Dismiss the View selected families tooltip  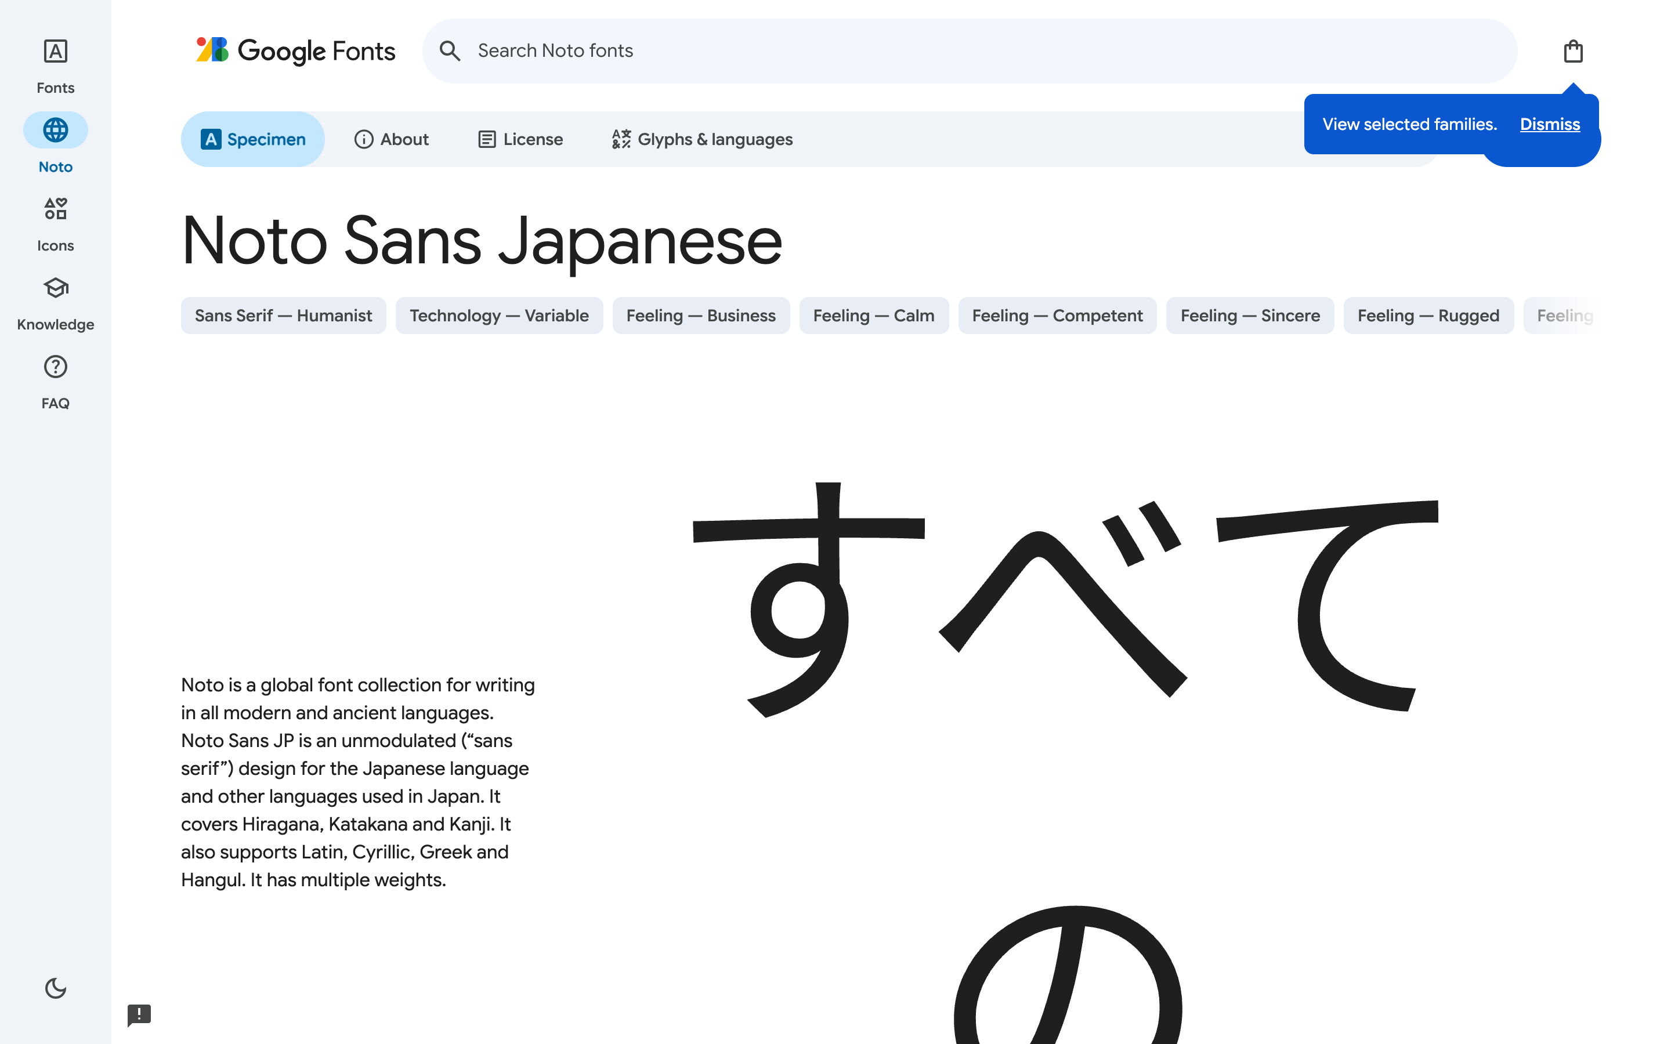pos(1550,124)
